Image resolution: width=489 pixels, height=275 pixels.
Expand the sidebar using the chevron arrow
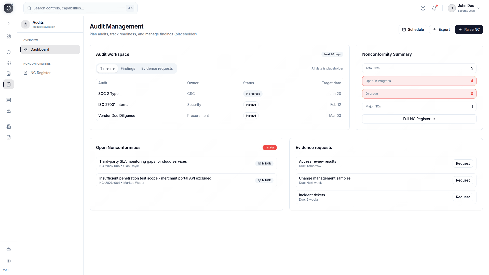pos(9,23)
